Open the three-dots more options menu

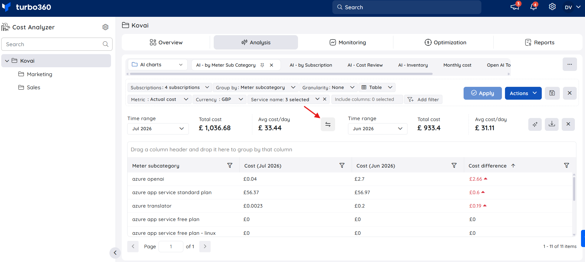(570, 64)
